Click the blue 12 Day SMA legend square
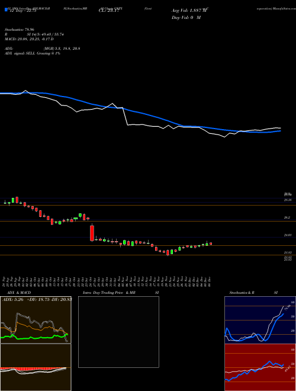The image size is (296, 391). 6,9
